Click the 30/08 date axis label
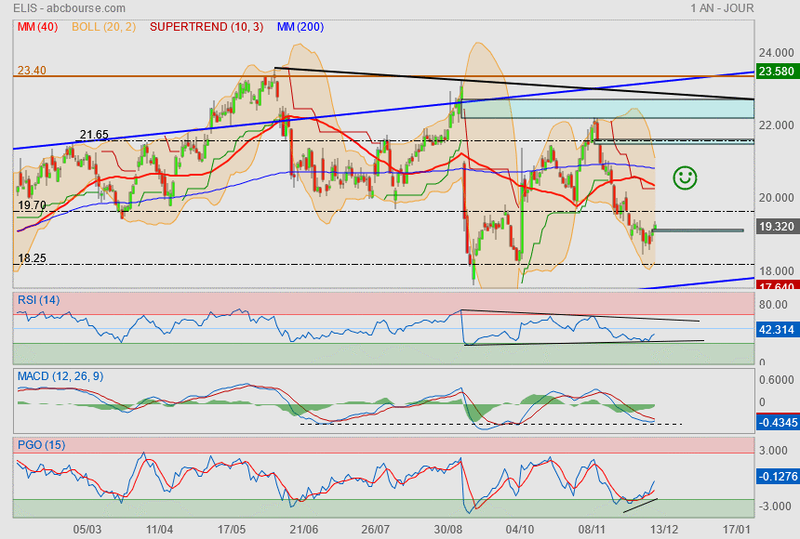 click(x=448, y=530)
